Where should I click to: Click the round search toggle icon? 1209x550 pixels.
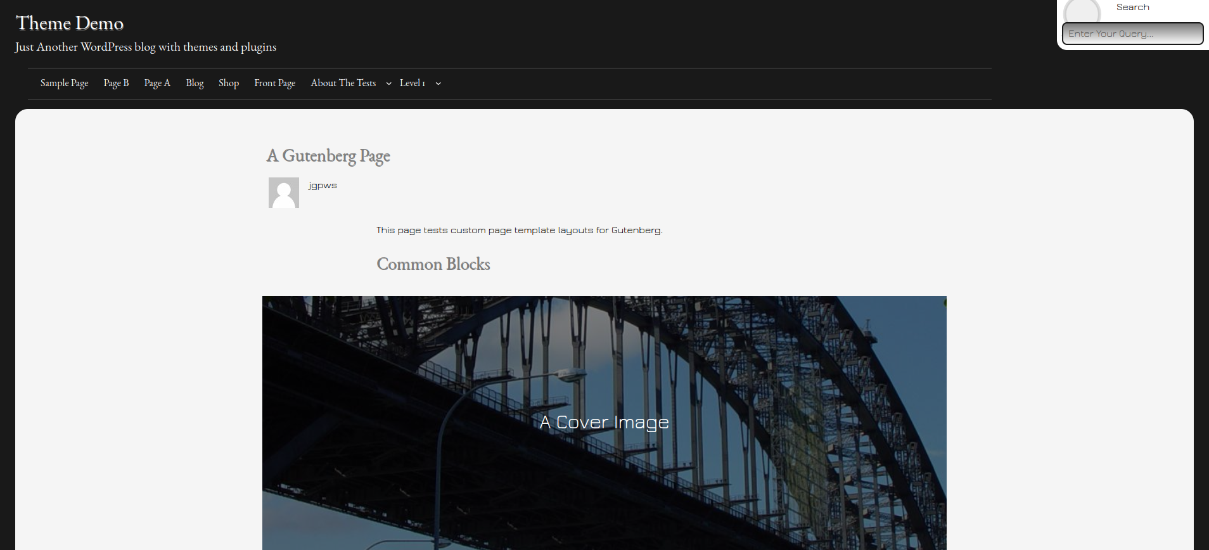[x=1082, y=11]
